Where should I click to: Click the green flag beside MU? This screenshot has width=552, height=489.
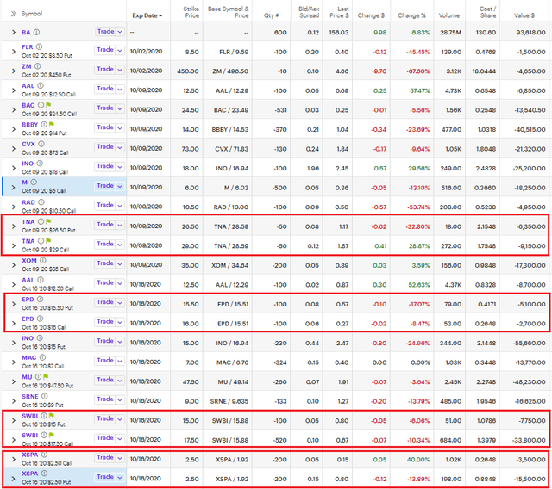46,377
